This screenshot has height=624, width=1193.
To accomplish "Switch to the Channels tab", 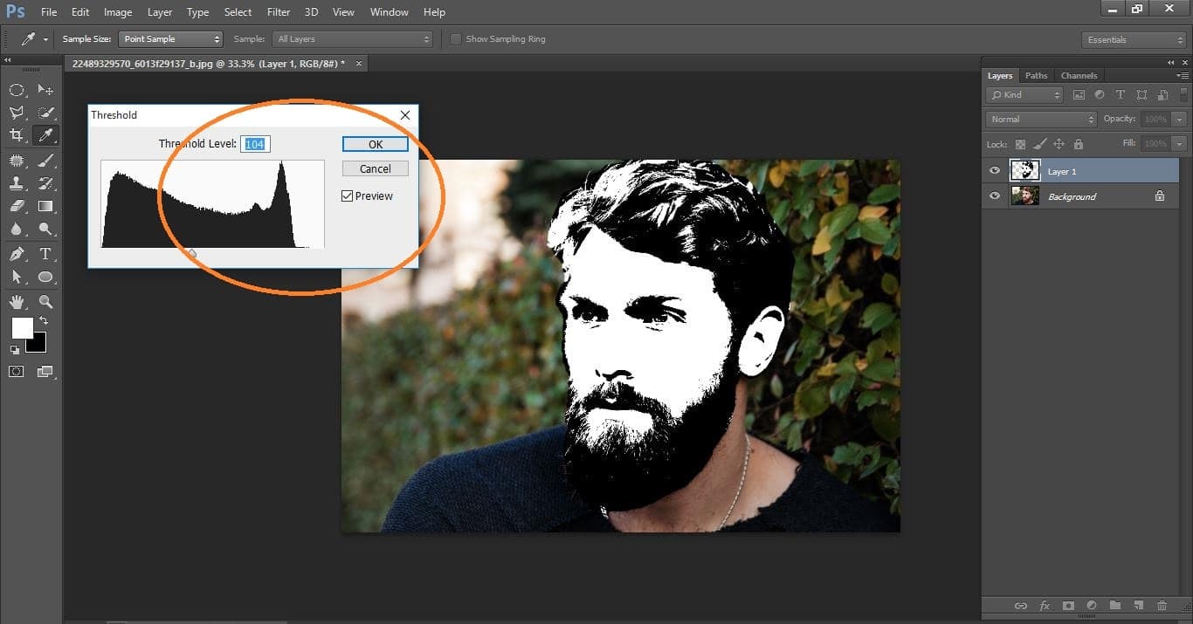I will click(1079, 75).
